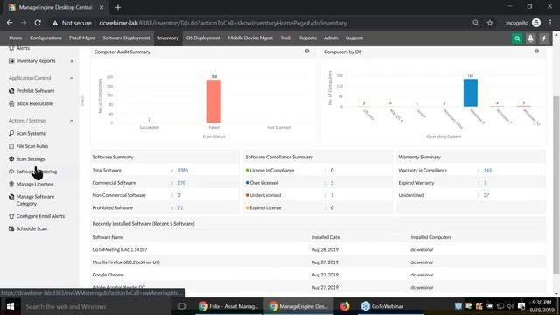Screen dimensions: 560x315
Task: Click the Inventory Reports icon
Action: click(x=11, y=61)
